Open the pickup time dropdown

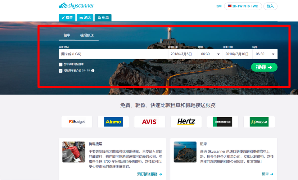click(x=210, y=54)
